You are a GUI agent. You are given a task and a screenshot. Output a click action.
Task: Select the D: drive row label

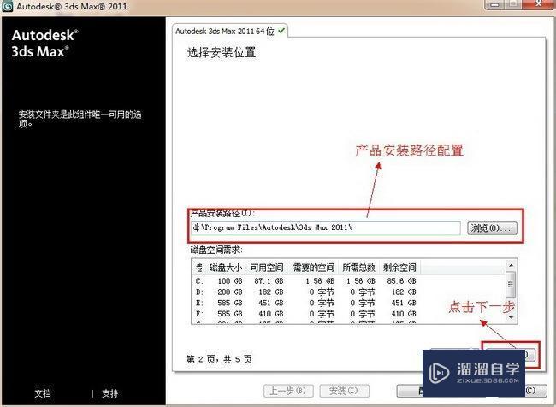click(199, 292)
